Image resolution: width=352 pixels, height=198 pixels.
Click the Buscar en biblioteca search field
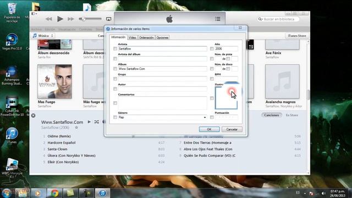tap(278, 19)
